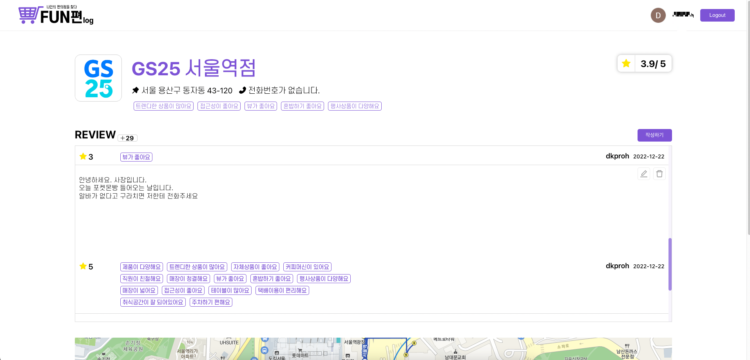Viewport: 750px width, 360px height.
Task: Select the 혼밥하기 좋아요 tag in the 5-star review
Action: [272, 278]
